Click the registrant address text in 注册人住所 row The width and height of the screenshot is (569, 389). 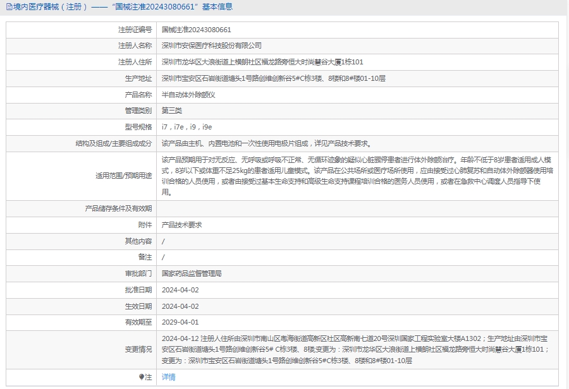pos(262,63)
